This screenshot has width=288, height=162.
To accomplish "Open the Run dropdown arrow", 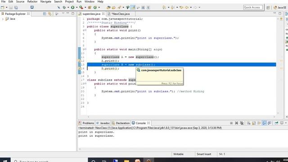I will 76,8.
